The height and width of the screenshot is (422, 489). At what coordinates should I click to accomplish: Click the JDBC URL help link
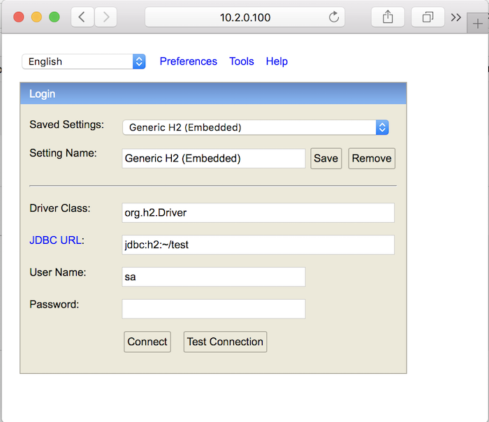point(56,240)
